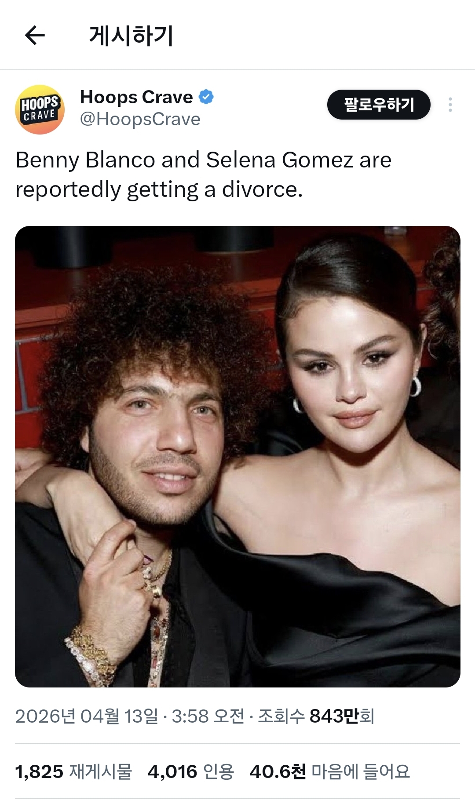Tap the 게시하기 header title
The width and height of the screenshot is (475, 800).
pos(131,36)
